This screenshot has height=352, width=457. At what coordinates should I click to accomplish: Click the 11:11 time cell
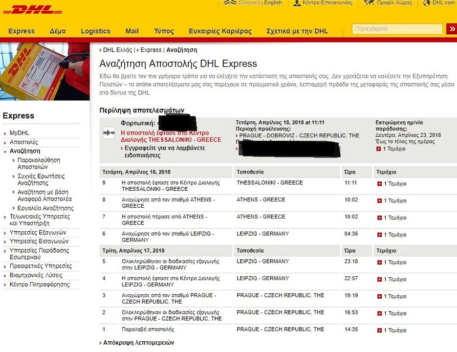click(x=350, y=182)
